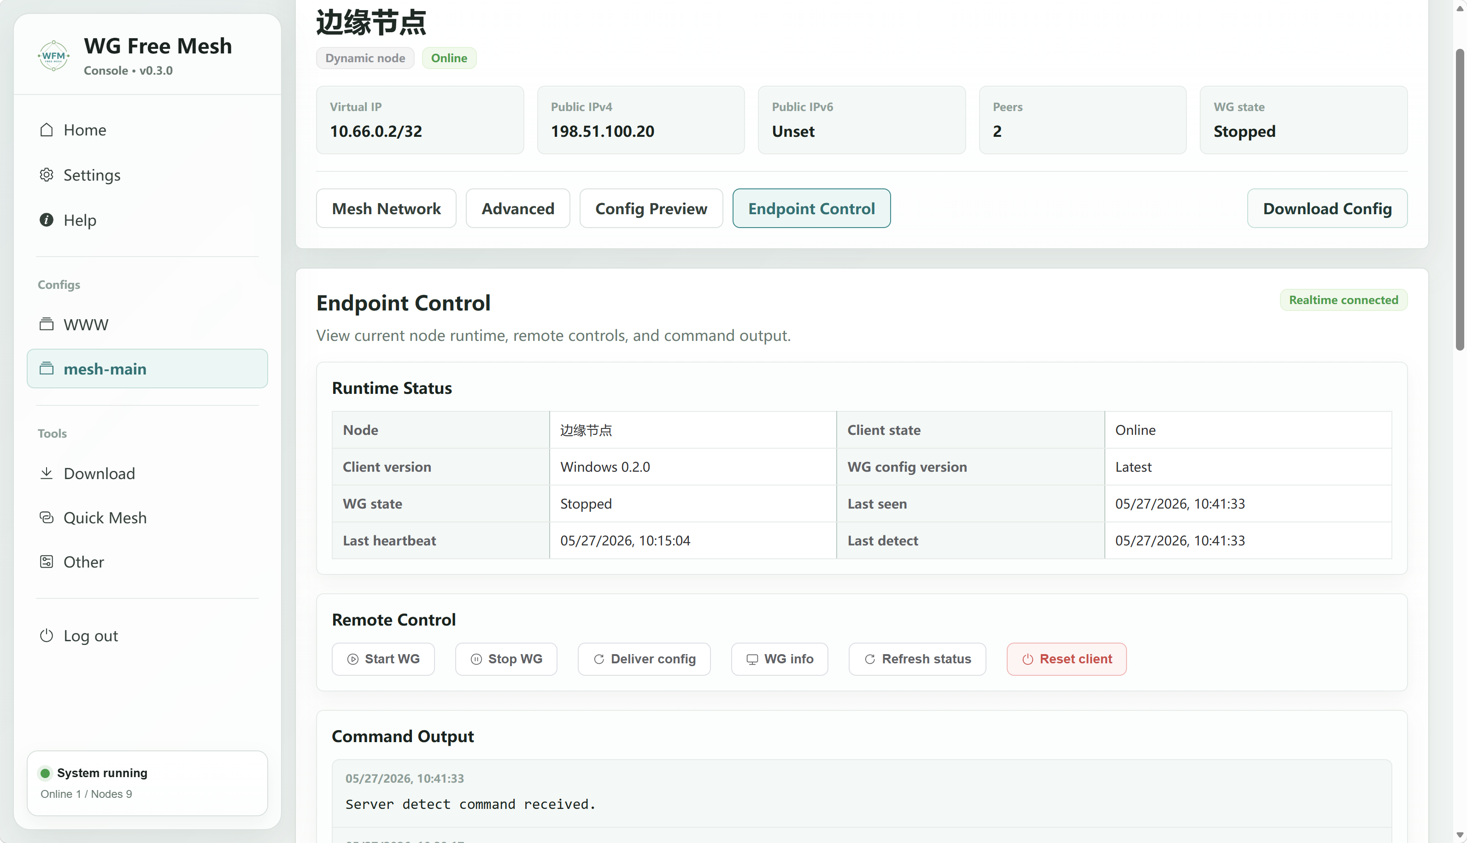Open the Help page
1467x843 pixels.
point(147,220)
